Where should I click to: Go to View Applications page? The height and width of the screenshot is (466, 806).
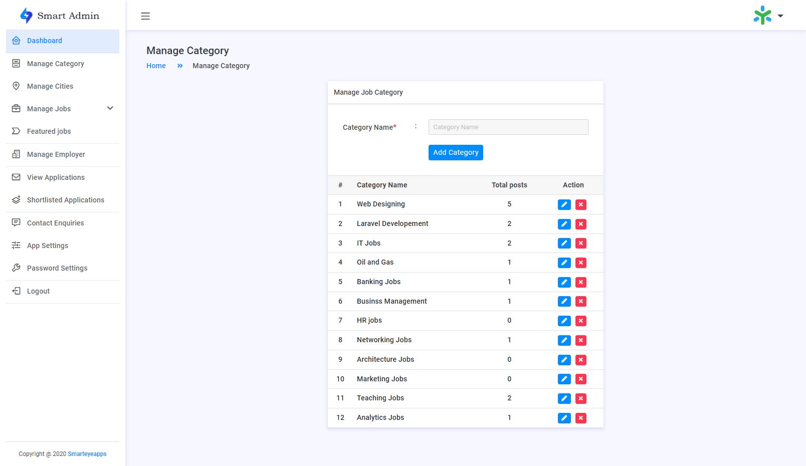tap(56, 177)
